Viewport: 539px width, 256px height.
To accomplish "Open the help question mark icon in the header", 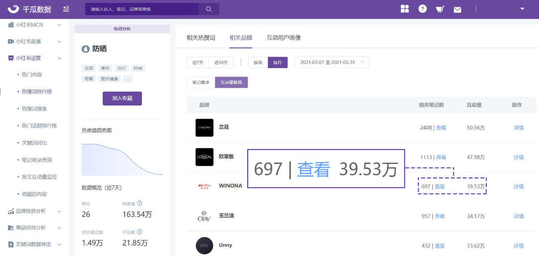I will pyautogui.click(x=423, y=9).
